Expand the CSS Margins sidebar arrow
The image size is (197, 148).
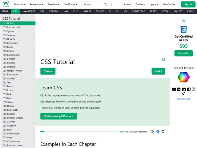[x=34, y=63]
